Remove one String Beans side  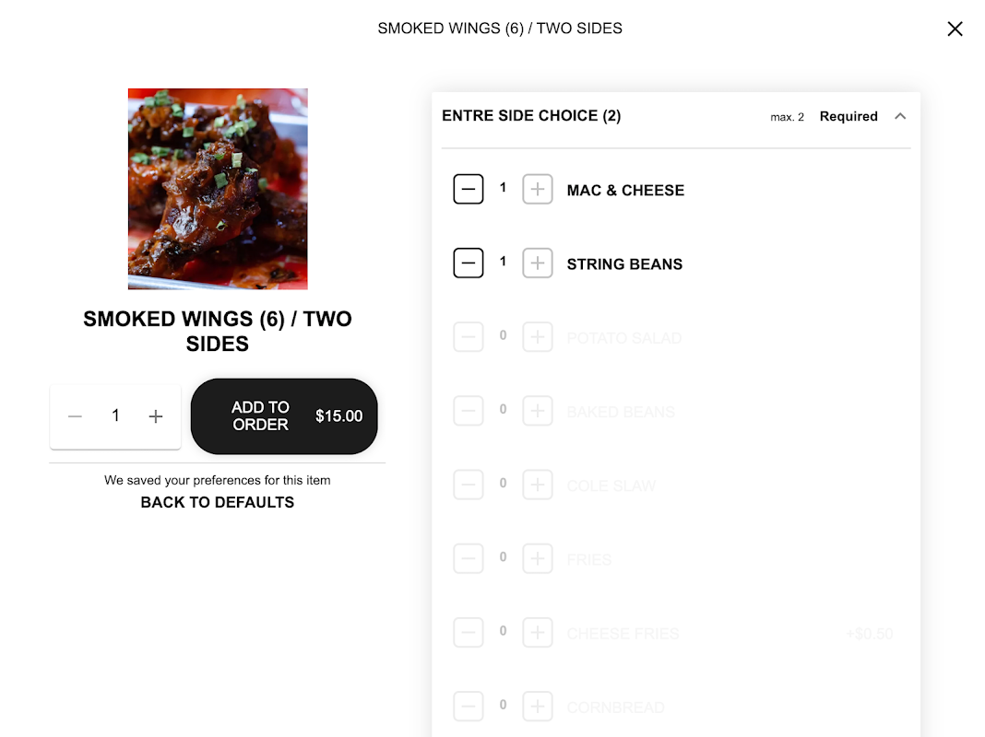(468, 263)
